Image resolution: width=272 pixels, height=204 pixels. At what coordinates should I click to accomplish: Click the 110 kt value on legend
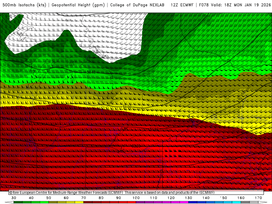[154, 198]
